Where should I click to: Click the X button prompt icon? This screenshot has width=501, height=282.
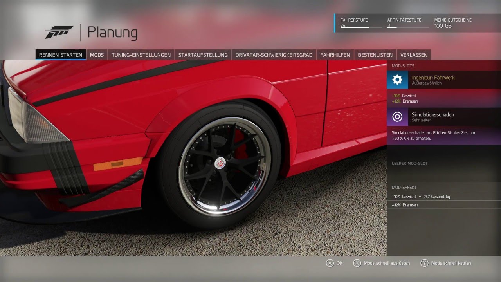point(357,263)
